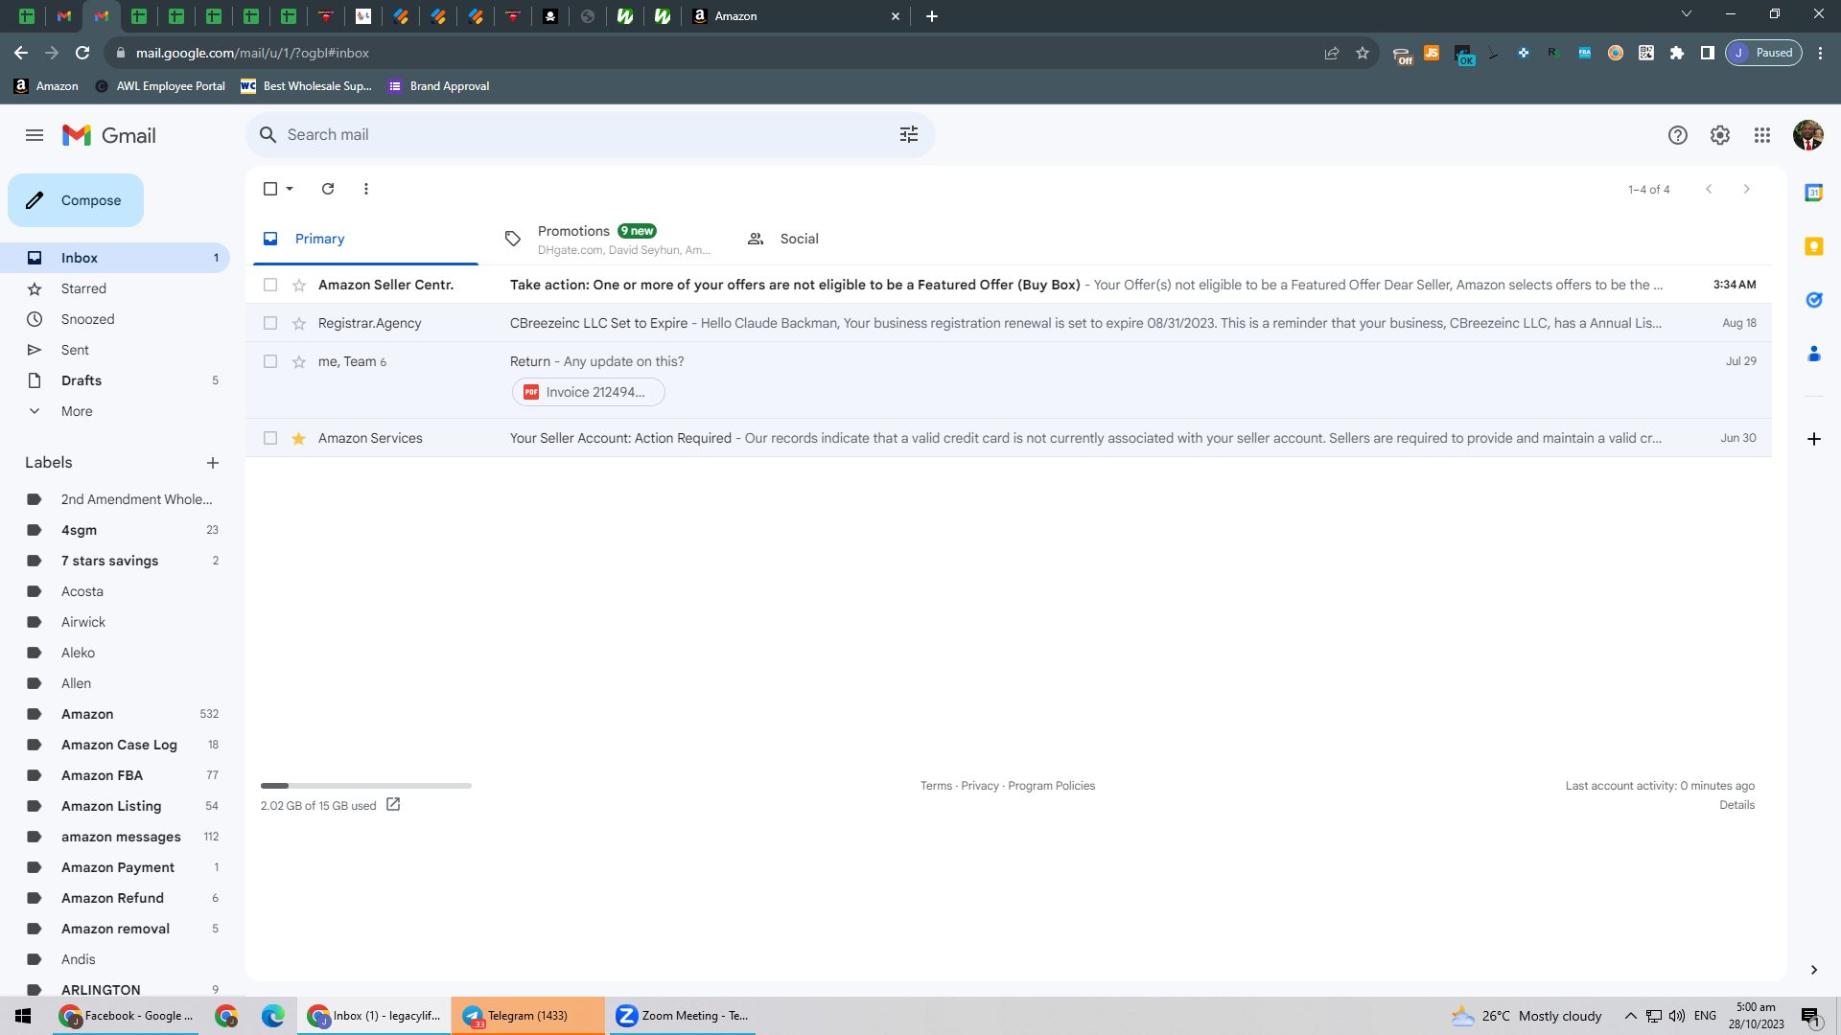Star the Registrar.Agency email
Image resolution: width=1841 pixels, height=1035 pixels.
click(x=299, y=323)
